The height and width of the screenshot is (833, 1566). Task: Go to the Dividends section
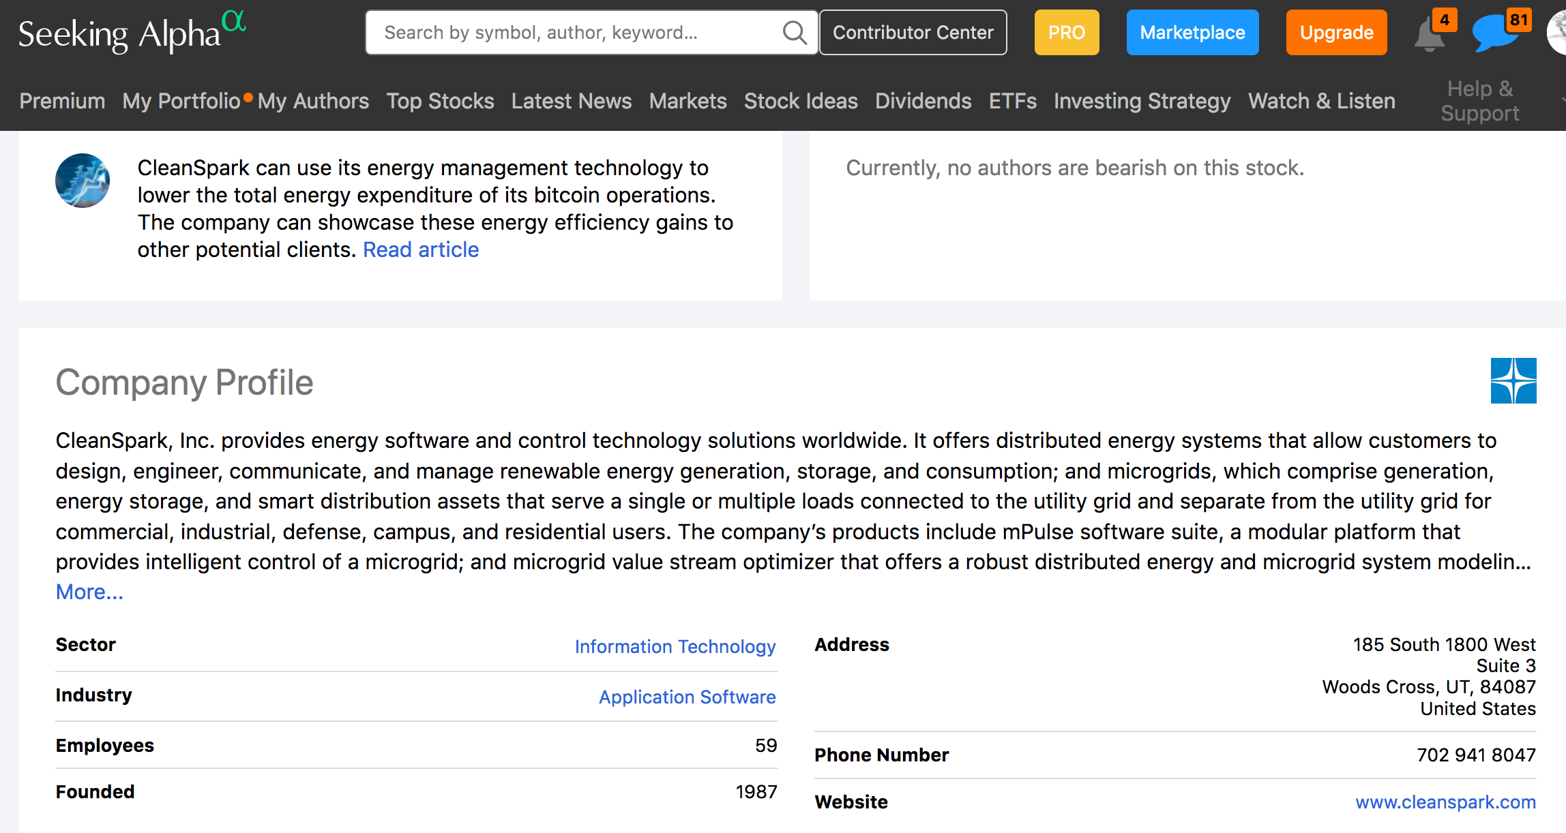tap(923, 101)
